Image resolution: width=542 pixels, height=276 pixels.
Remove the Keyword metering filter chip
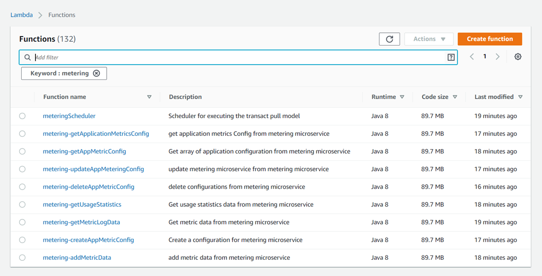(x=96, y=74)
